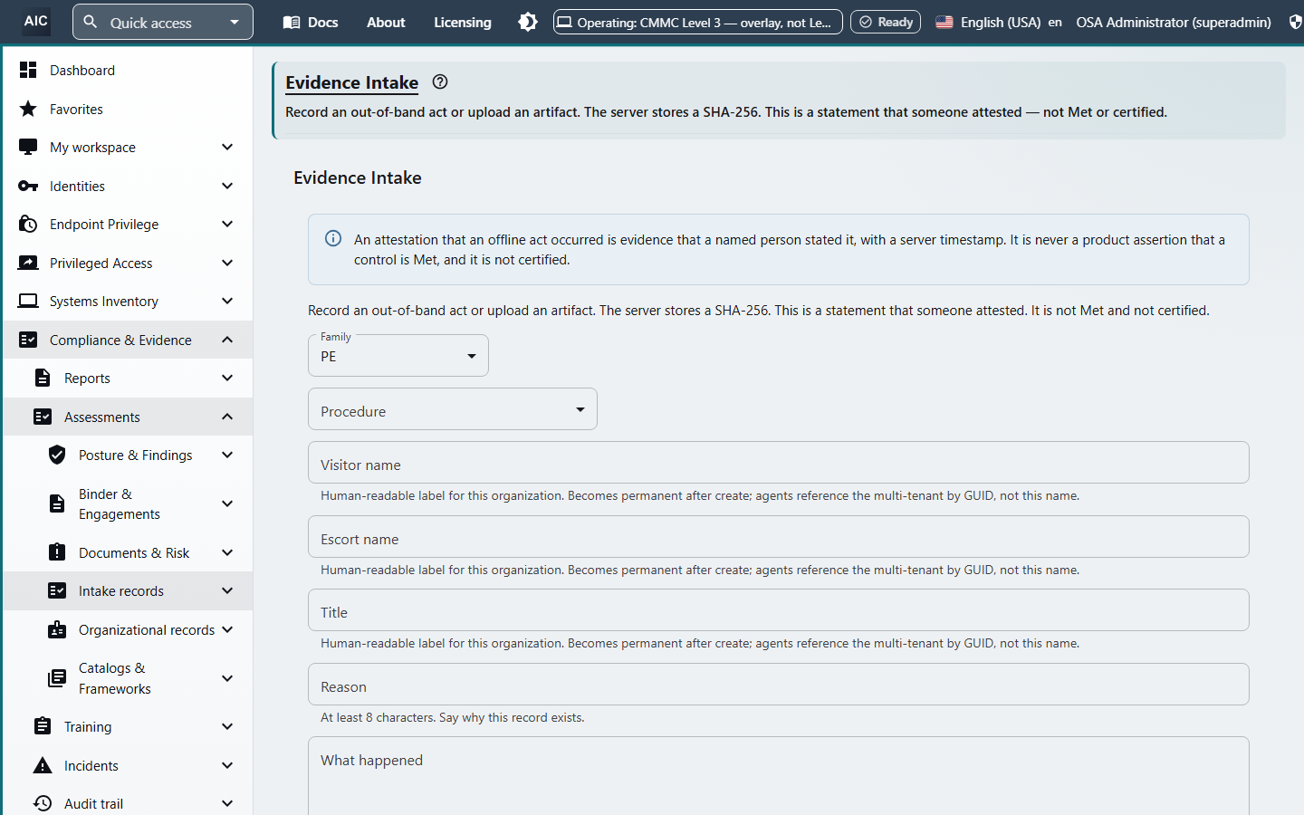
Task: Click the Quick access search icon
Action: click(91, 22)
